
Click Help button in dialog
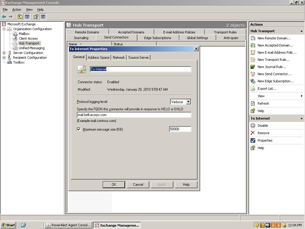click(x=186, y=185)
